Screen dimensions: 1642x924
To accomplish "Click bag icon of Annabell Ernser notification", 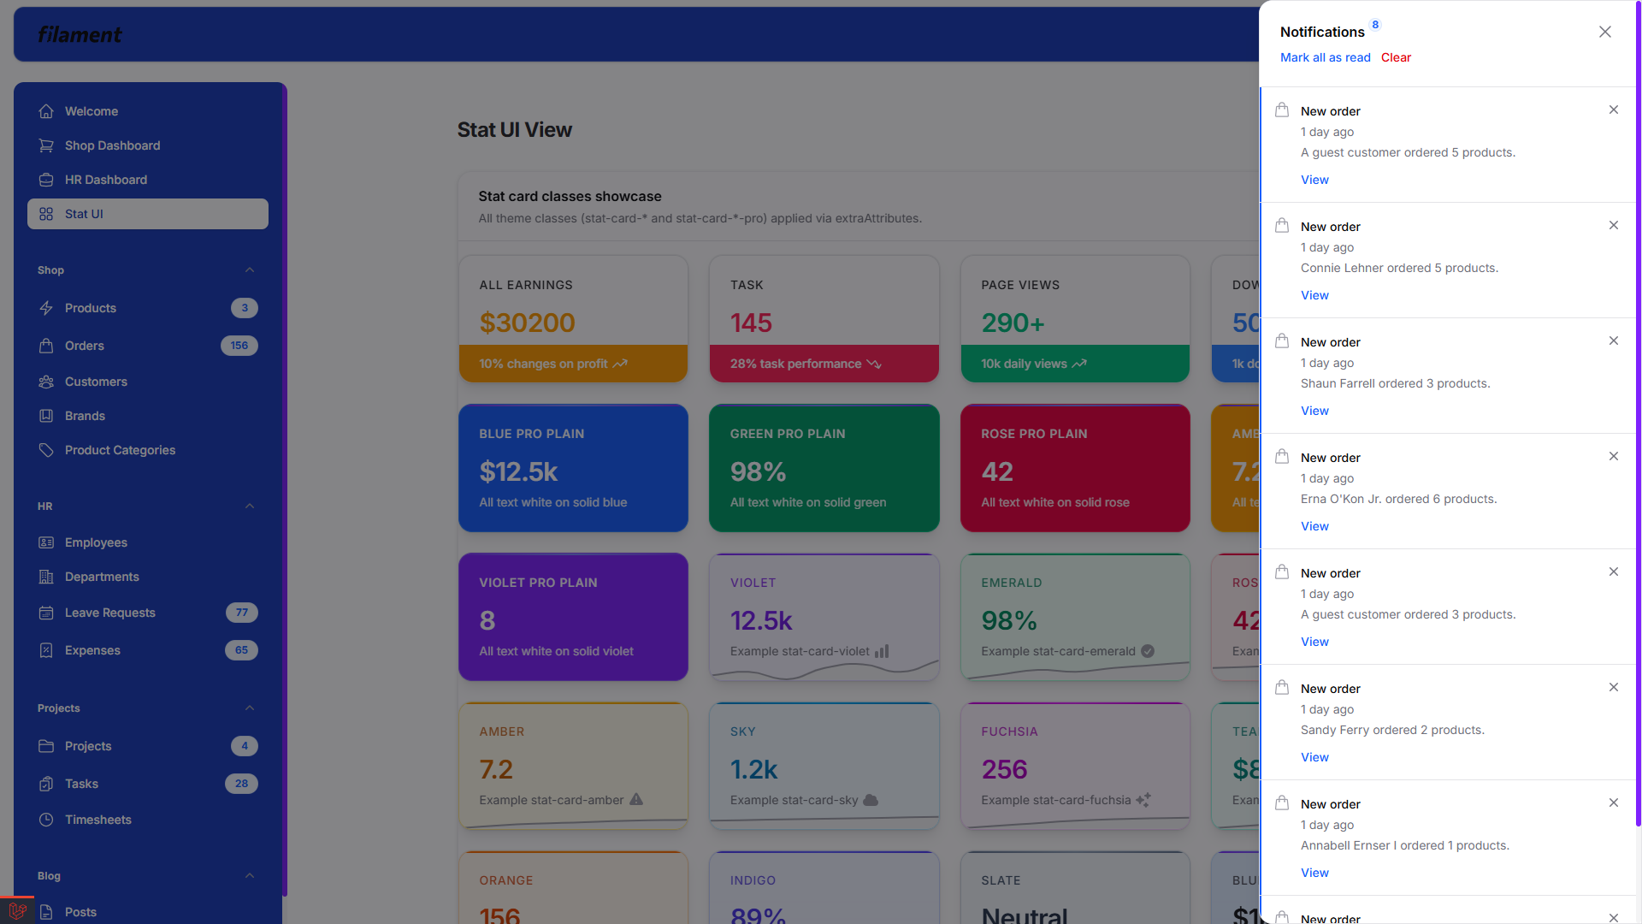I will tap(1282, 803).
